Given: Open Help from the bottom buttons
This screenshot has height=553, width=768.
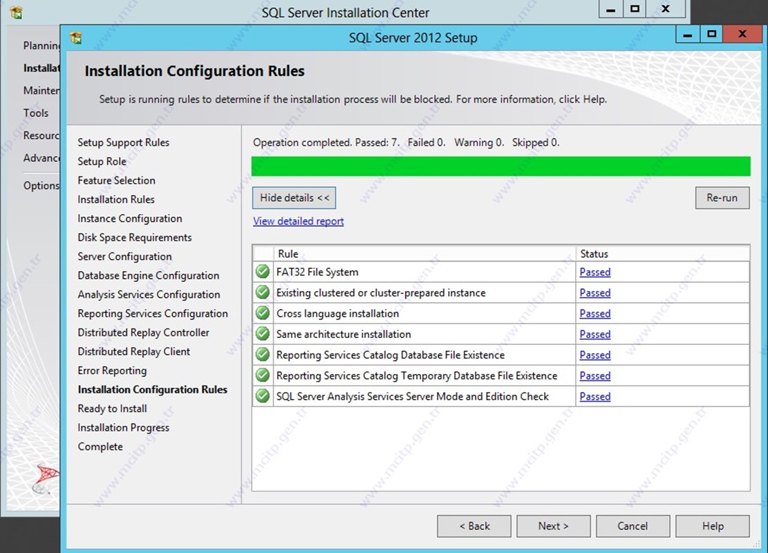Looking at the screenshot, I should click(713, 526).
